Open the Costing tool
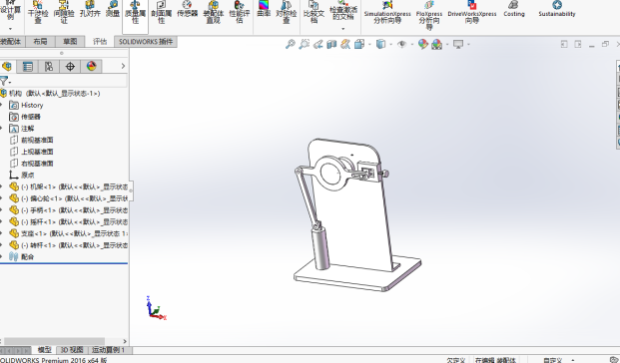The image size is (620, 363). (x=514, y=10)
